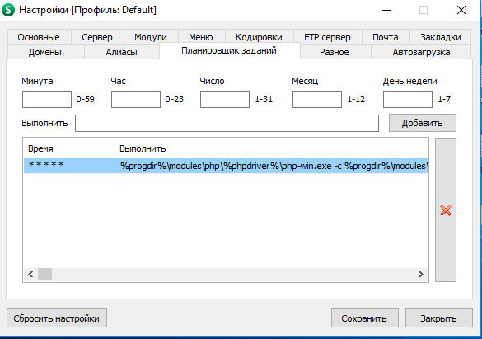Select the php-win.exe scheduled task row
This screenshot has height=339, width=482.
tap(226, 166)
